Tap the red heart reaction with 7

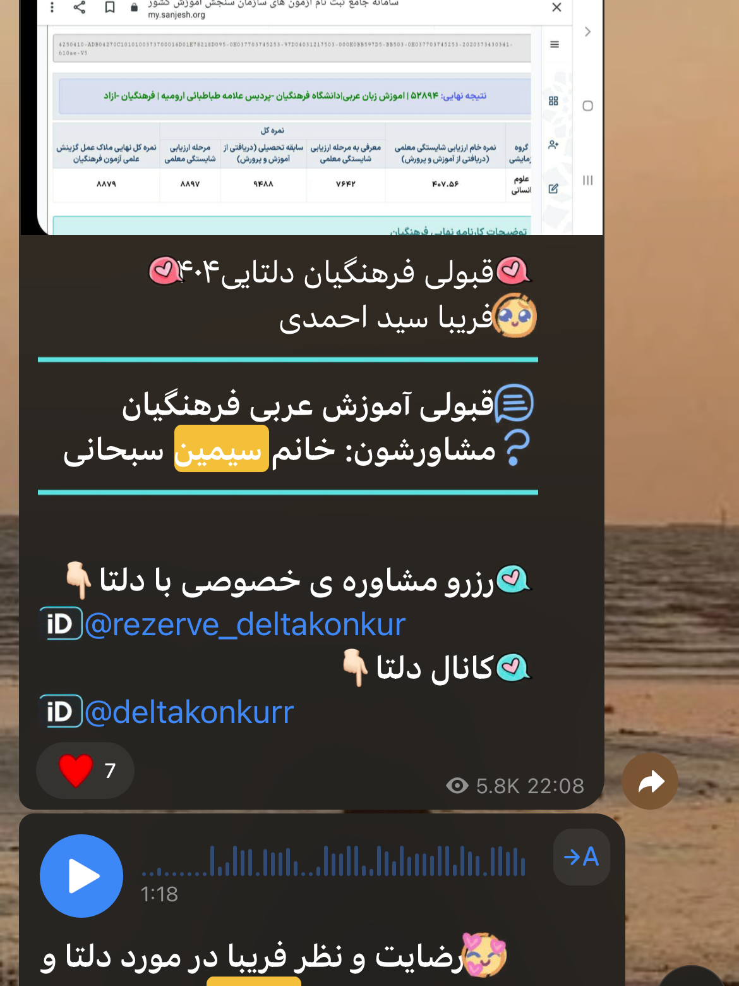point(85,770)
